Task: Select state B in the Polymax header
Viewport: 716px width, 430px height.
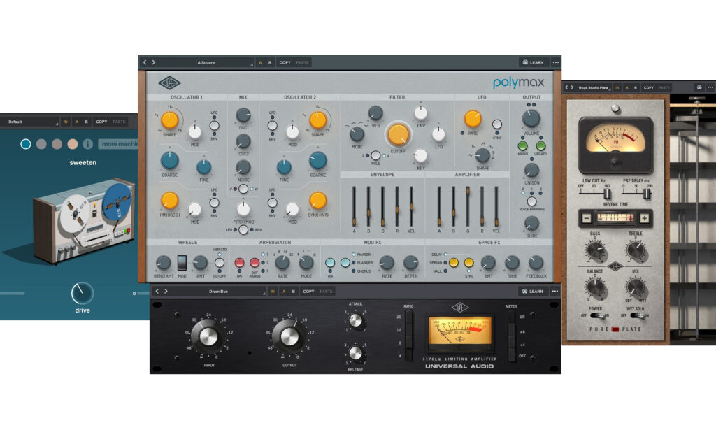Action: pyautogui.click(x=271, y=62)
